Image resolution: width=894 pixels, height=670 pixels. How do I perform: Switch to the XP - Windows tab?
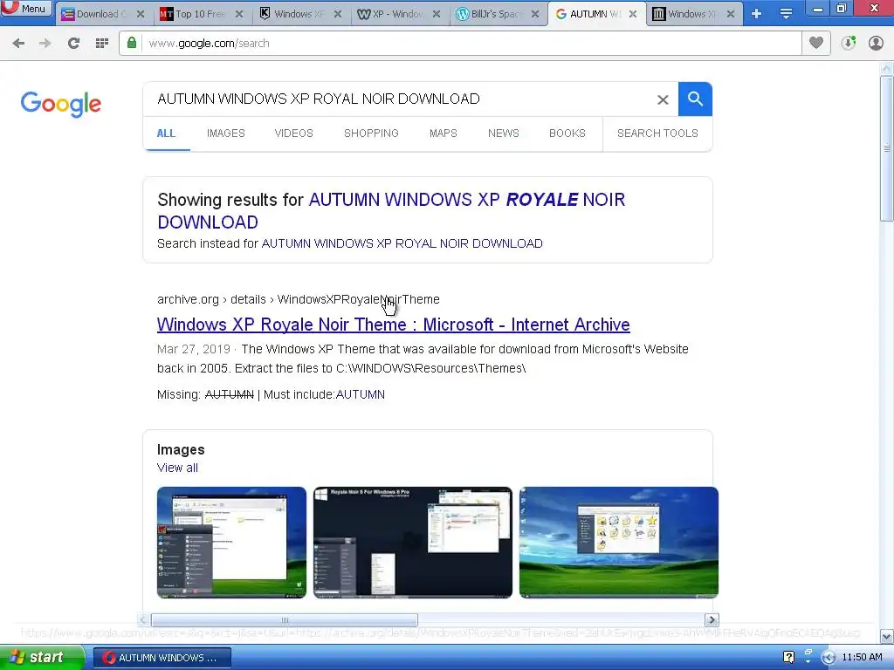pos(397,14)
